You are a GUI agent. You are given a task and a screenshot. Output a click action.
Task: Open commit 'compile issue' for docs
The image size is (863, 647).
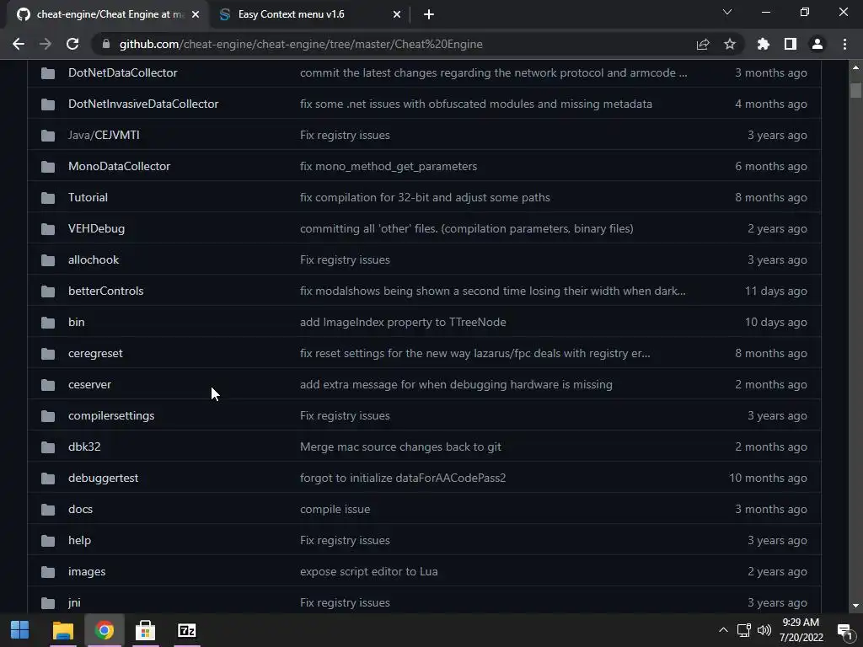[x=335, y=509]
